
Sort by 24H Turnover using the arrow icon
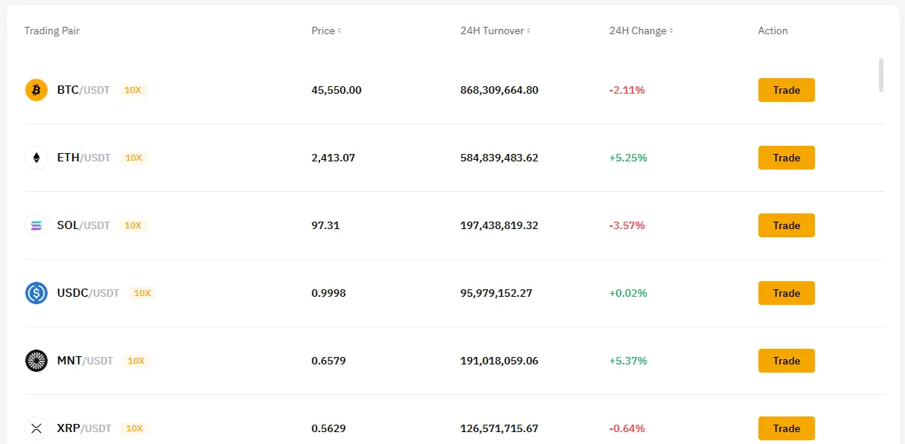[529, 31]
